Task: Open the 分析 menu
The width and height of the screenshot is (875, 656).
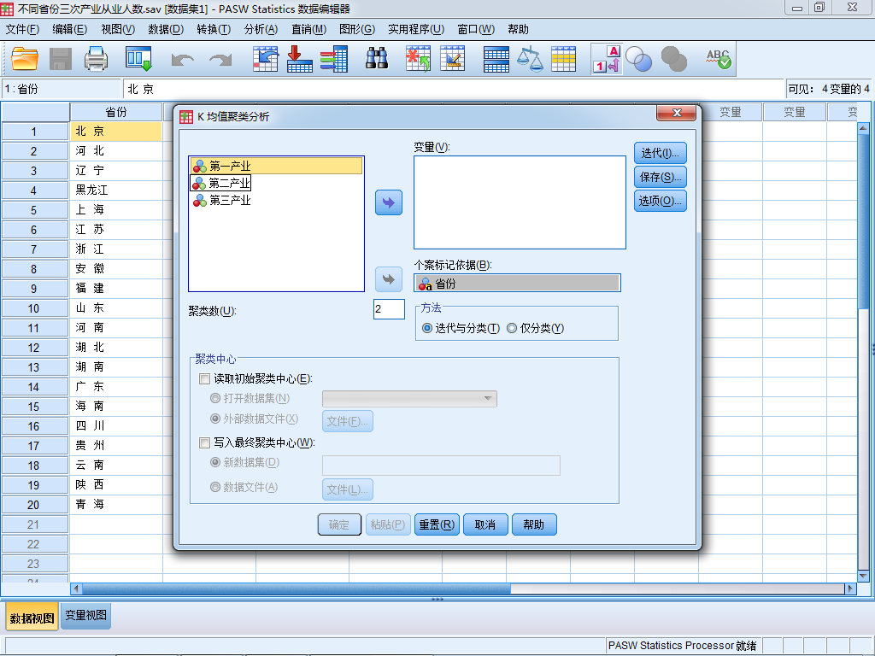Action: click(x=261, y=29)
